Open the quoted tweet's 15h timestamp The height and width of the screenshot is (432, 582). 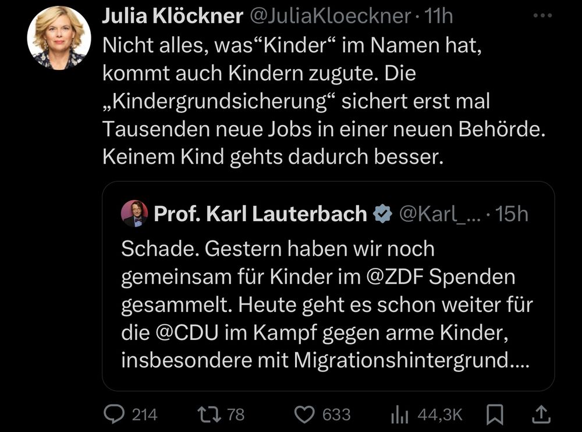pyautogui.click(x=512, y=214)
